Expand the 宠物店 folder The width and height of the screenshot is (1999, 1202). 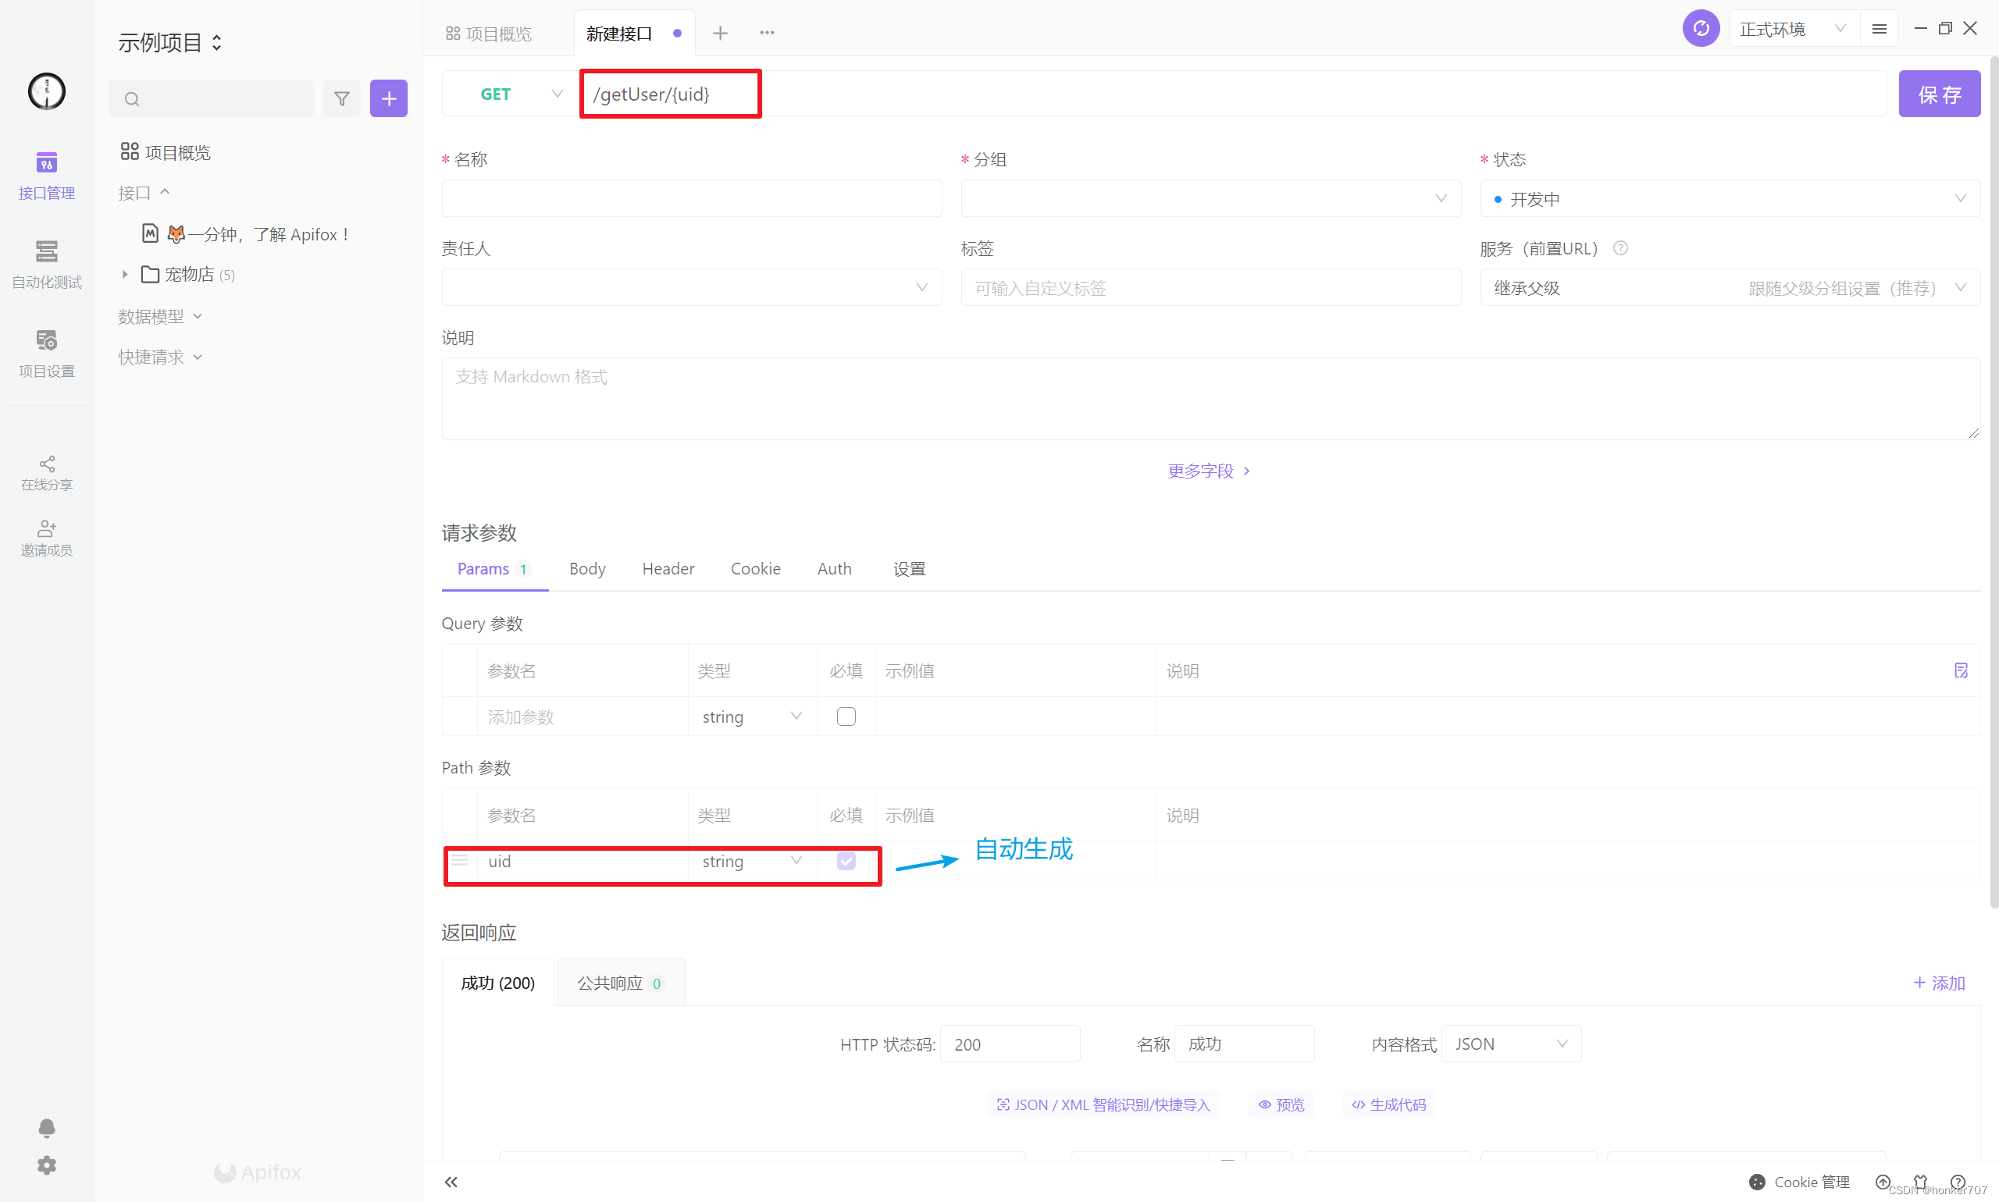[125, 275]
